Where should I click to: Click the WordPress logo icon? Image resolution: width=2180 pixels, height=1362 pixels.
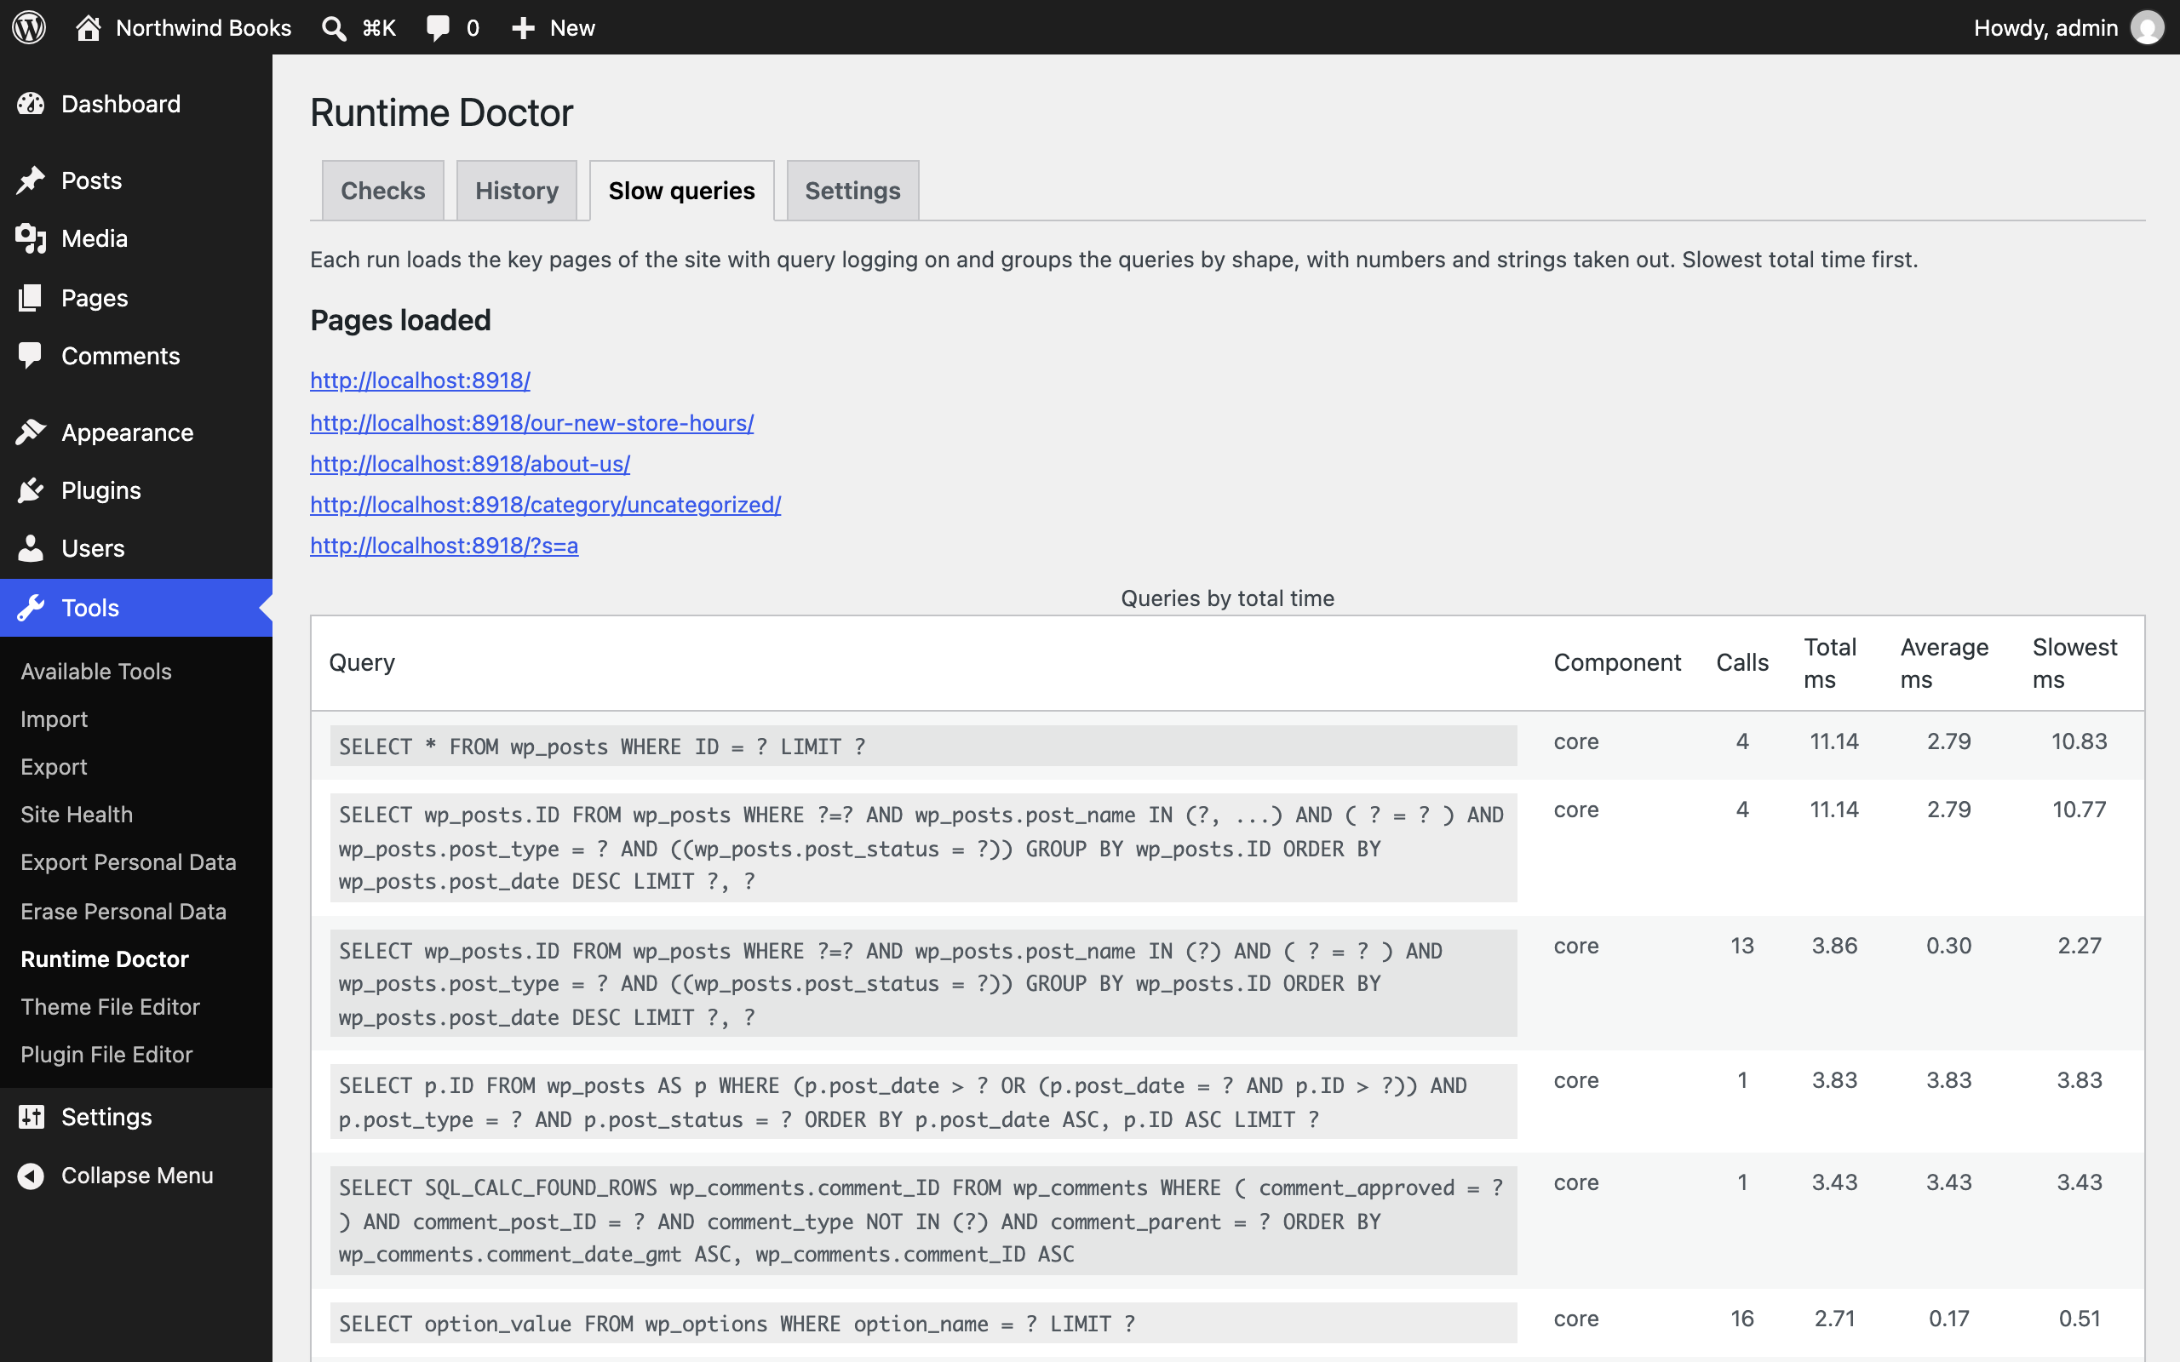pyautogui.click(x=29, y=27)
